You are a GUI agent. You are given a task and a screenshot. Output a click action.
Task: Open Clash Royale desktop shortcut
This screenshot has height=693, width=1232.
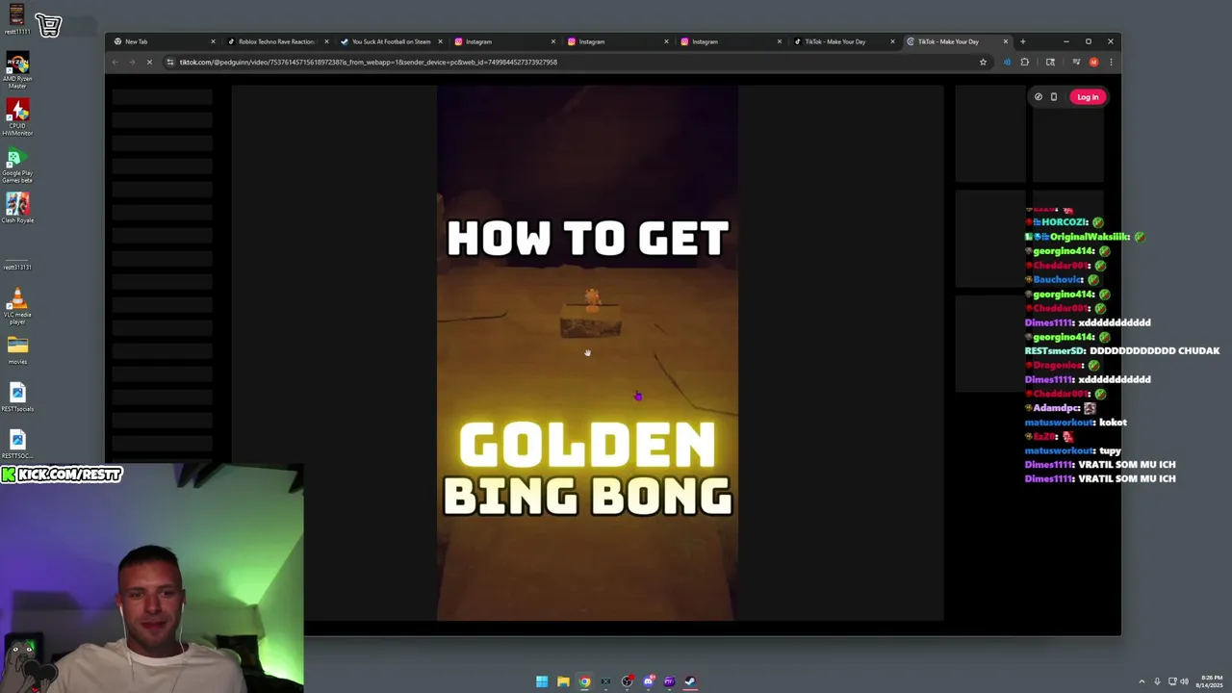[17, 209]
